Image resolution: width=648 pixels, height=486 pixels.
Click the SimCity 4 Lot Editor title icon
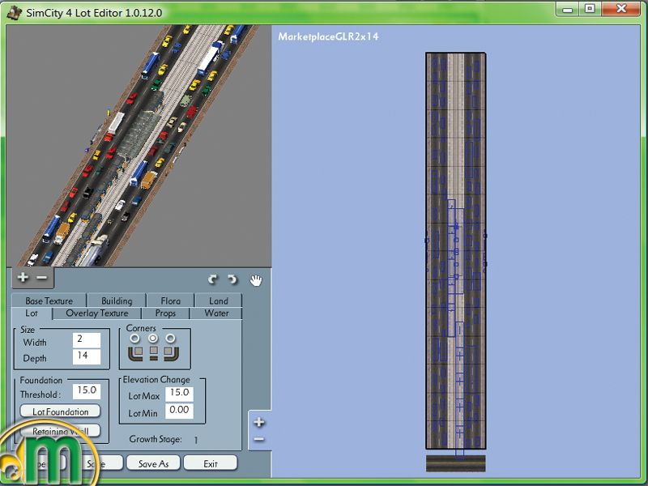coord(15,12)
